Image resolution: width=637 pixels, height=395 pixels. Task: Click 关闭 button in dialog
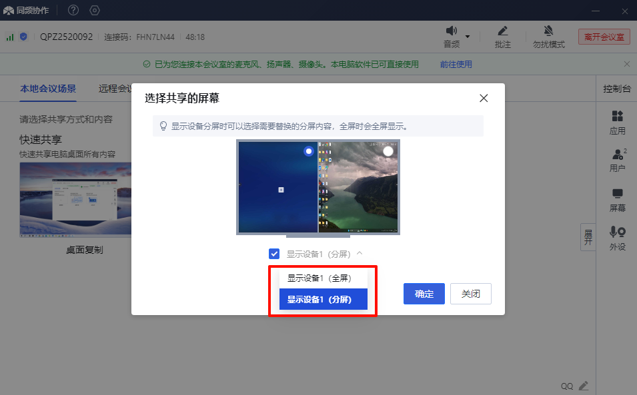[x=471, y=294]
